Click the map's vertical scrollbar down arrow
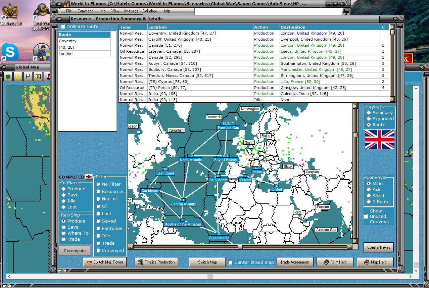 [x=355, y=241]
